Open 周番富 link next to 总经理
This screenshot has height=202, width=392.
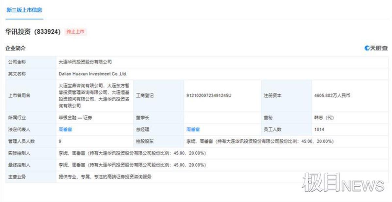[193, 130]
